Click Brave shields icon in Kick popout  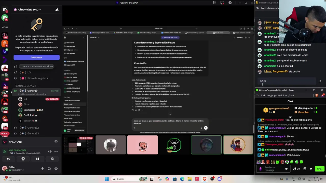(x=317, y=95)
